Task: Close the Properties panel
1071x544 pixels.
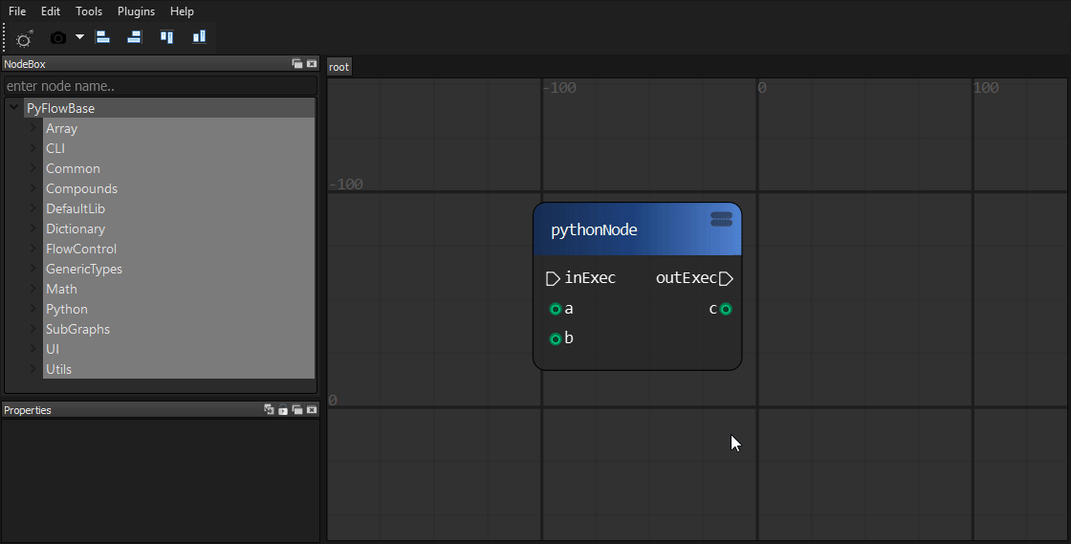Action: (312, 409)
